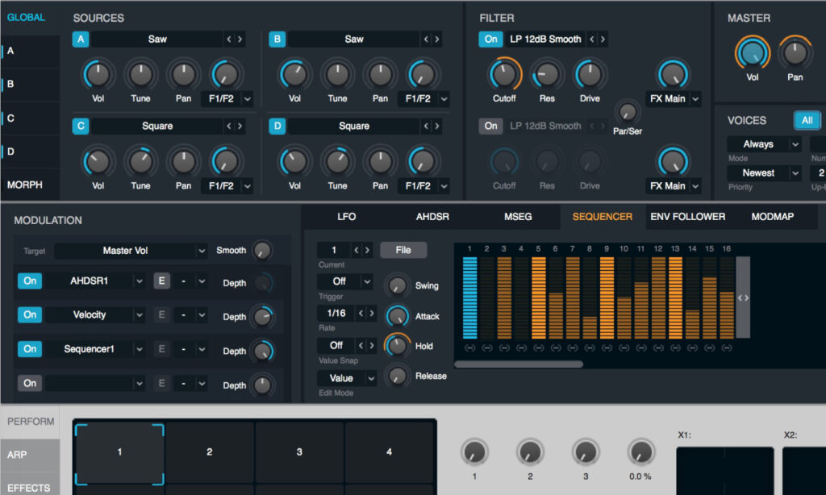Screen dimensions: 826x495
Task: Switch to the LFO tab
Action: [347, 217]
